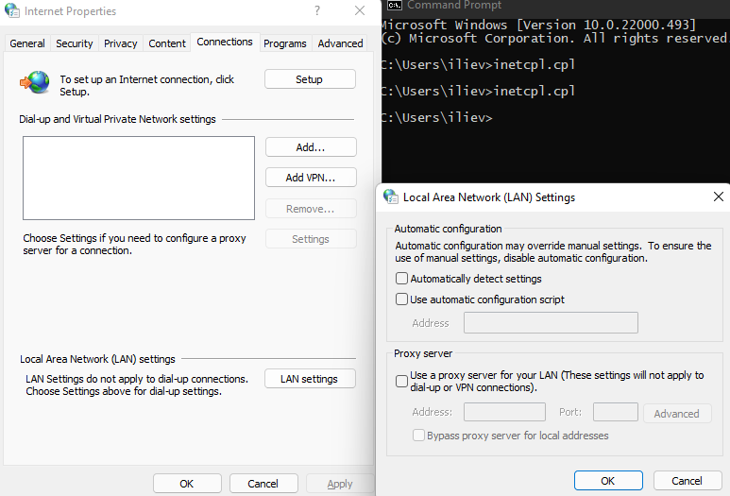
Task: Select the Privacy tab
Action: pos(121,43)
